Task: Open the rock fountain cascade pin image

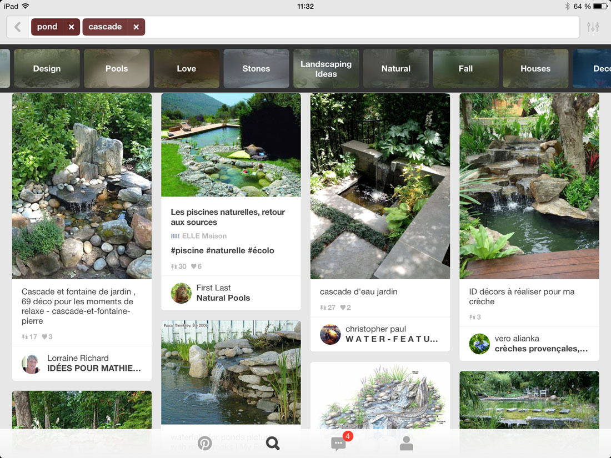Action: pyautogui.click(x=82, y=186)
